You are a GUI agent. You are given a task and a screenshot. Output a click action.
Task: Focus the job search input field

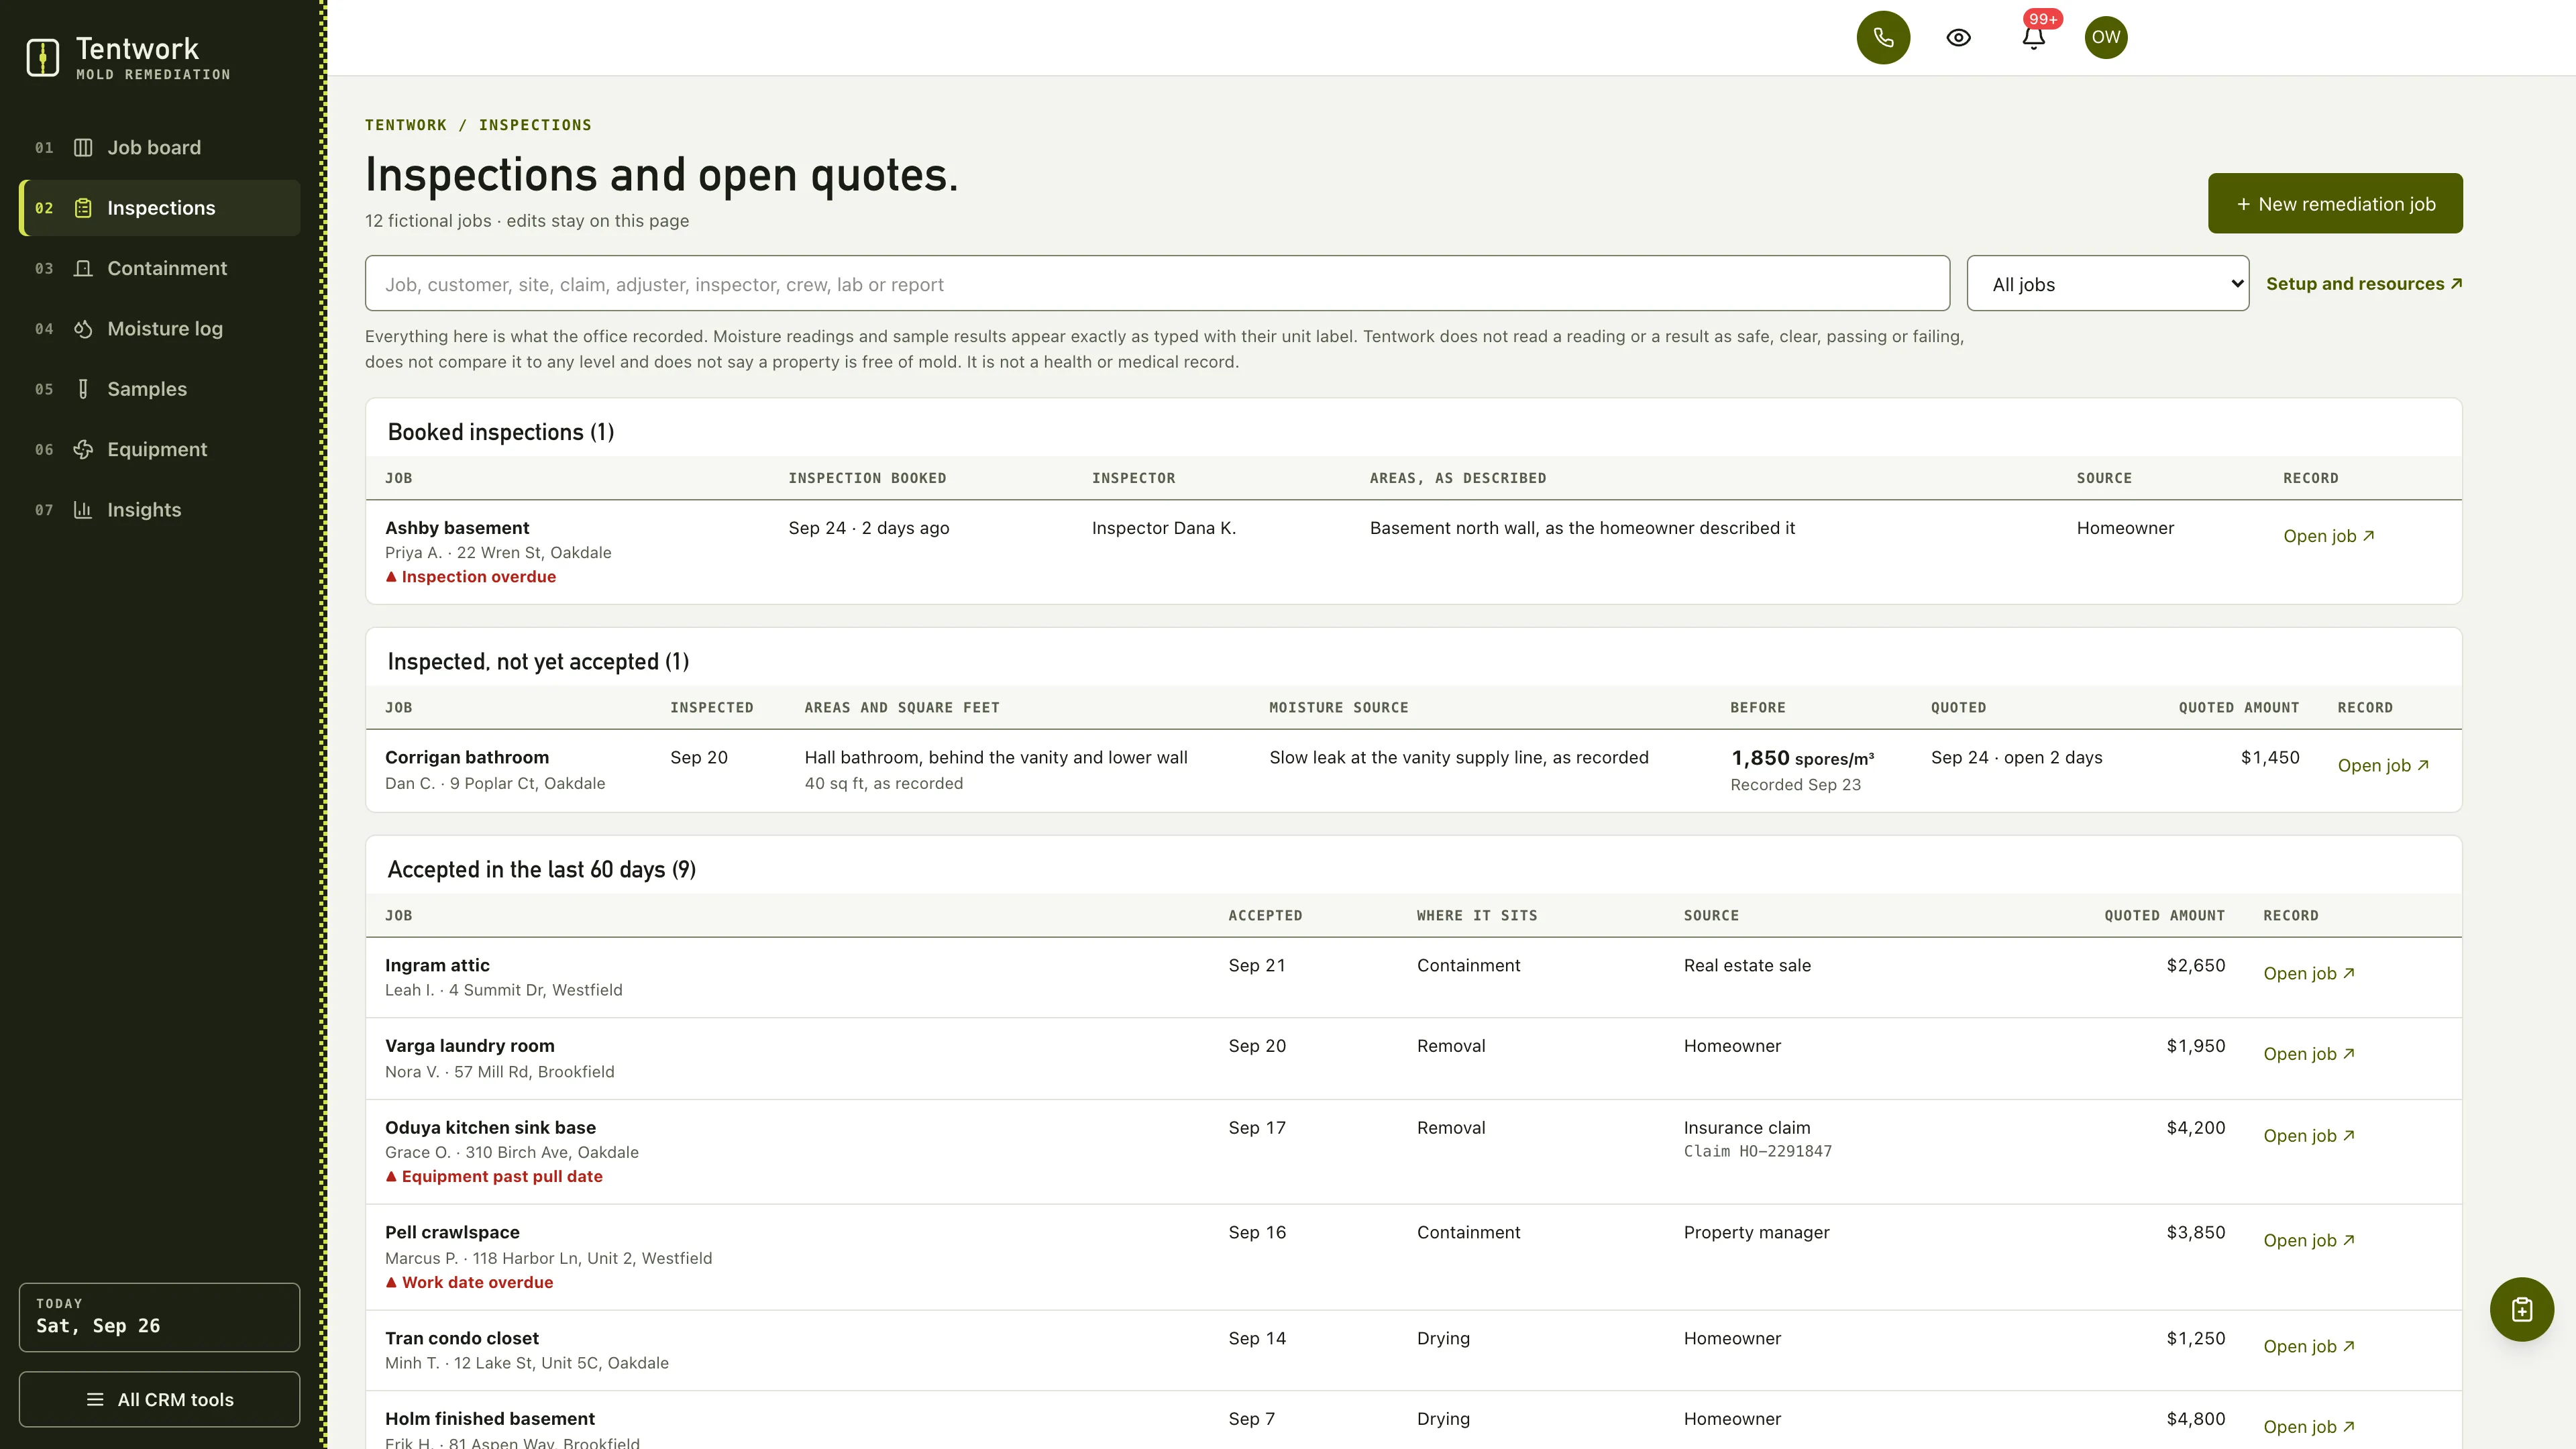coord(1157,284)
